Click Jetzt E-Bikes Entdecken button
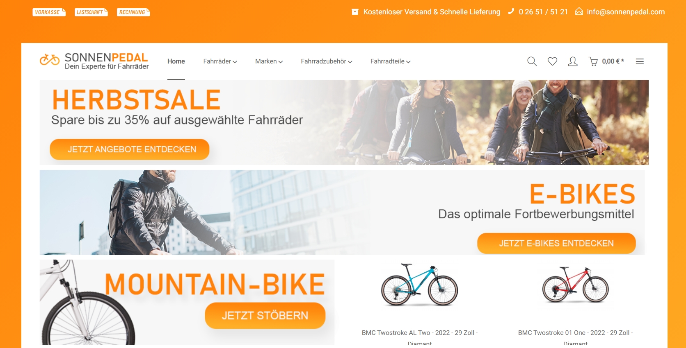This screenshot has height=348, width=686. 556,243
